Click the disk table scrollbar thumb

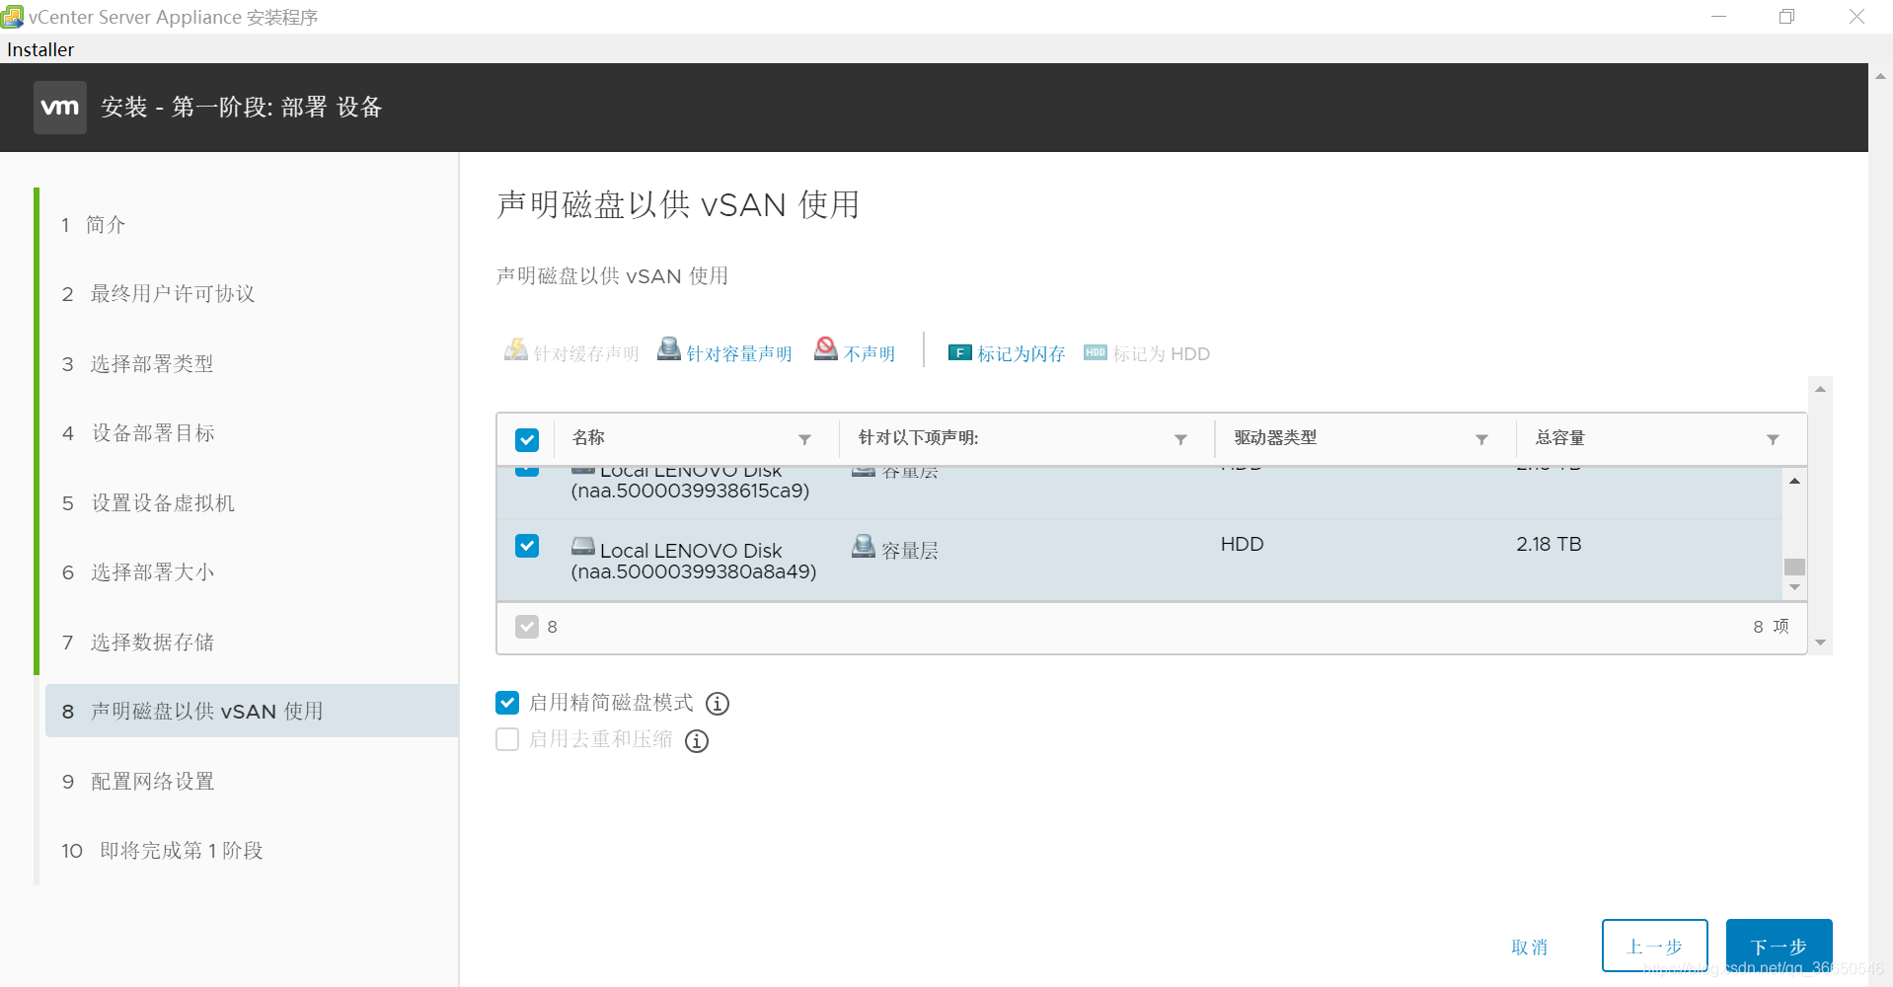pyautogui.click(x=1794, y=567)
